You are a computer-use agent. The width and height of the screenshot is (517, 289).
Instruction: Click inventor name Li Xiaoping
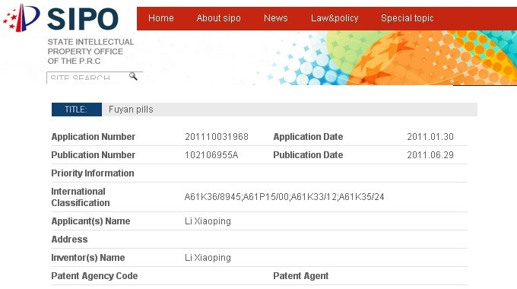pos(208,258)
